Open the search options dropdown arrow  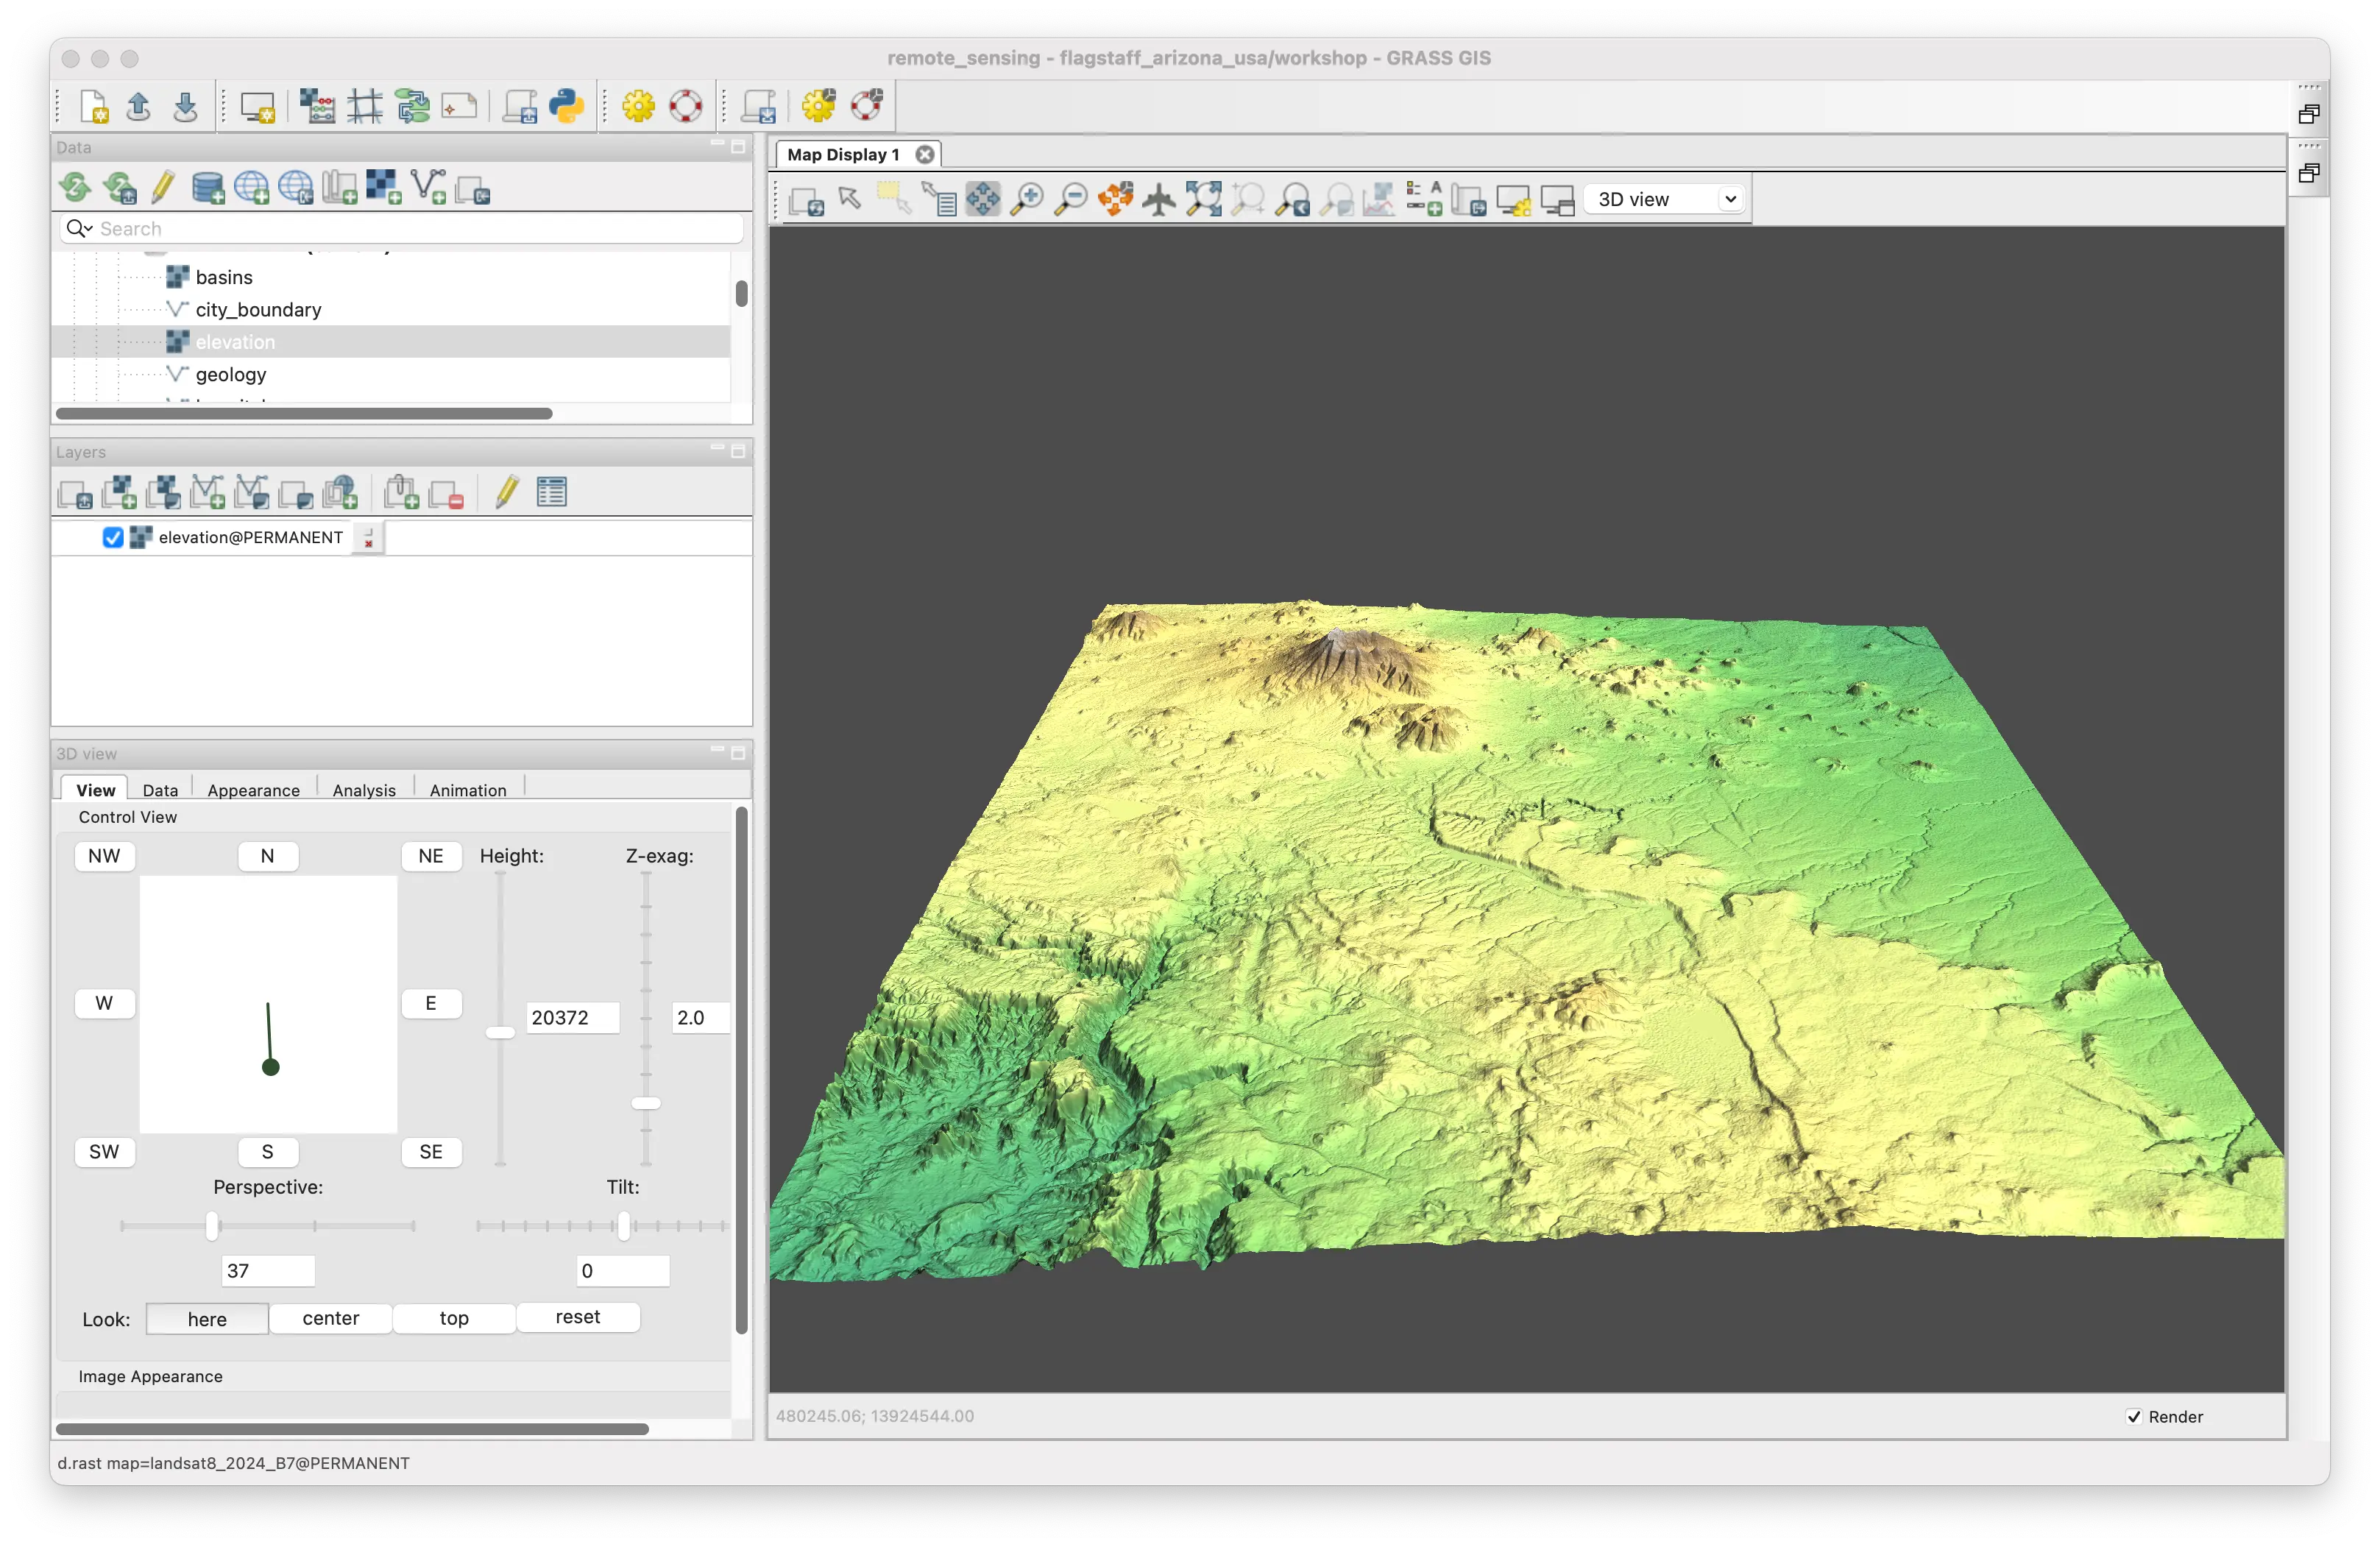point(79,229)
